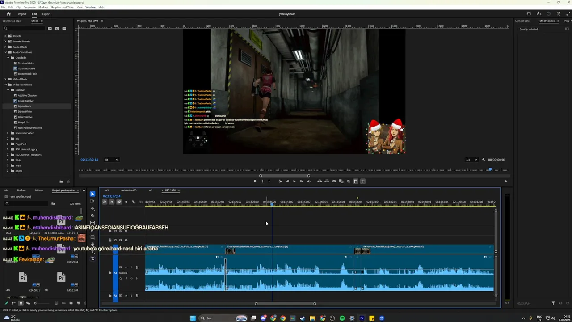Mute audio track A1
572x322 pixels.
126,267
